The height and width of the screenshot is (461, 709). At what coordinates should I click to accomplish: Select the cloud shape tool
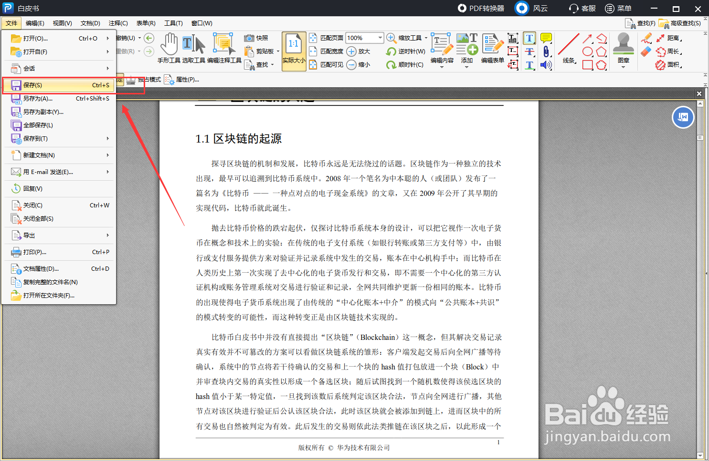(x=602, y=65)
